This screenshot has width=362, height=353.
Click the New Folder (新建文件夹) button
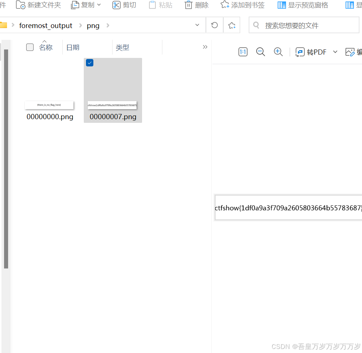pyautogui.click(x=38, y=5)
